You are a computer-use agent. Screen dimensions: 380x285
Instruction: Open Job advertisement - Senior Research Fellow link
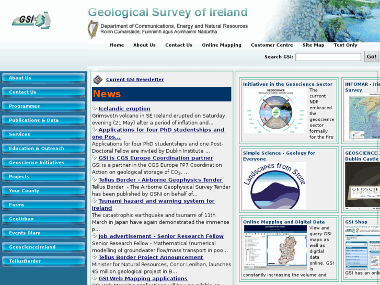(x=161, y=236)
